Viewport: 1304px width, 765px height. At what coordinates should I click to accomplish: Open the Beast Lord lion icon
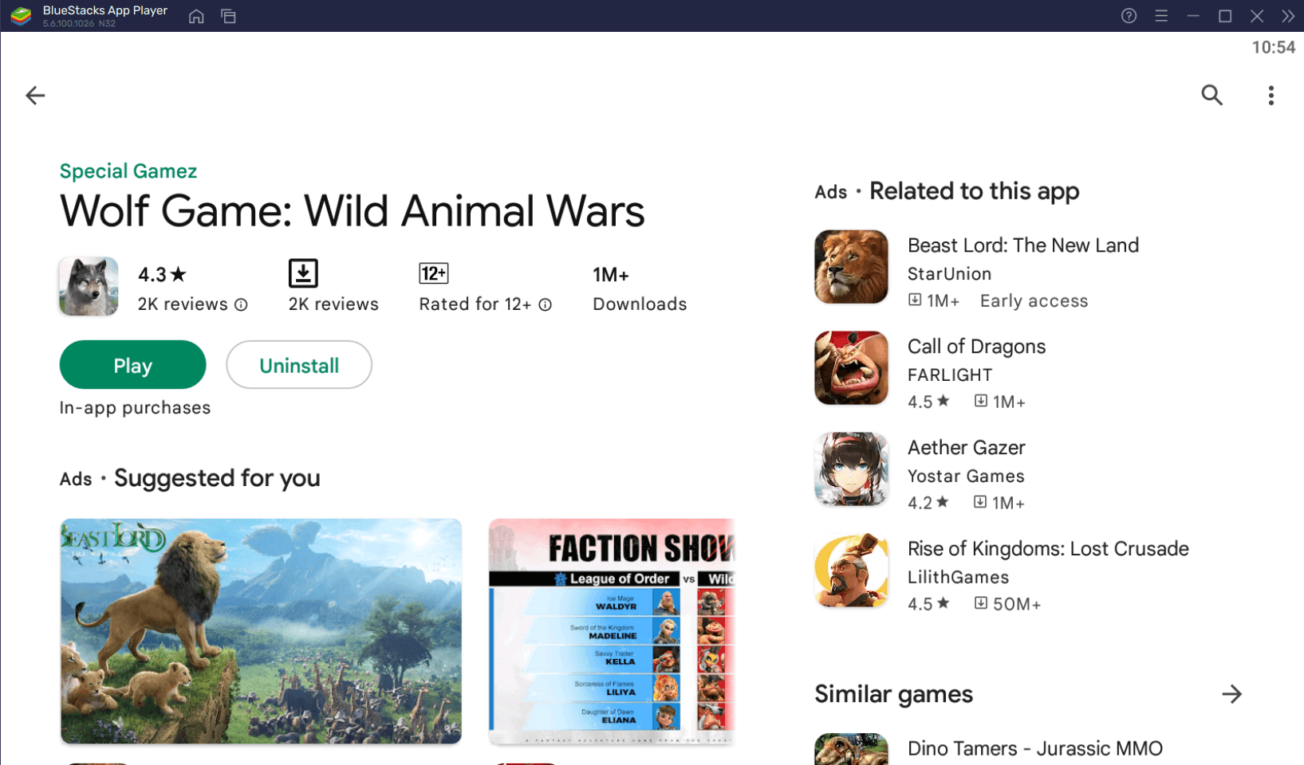(851, 267)
